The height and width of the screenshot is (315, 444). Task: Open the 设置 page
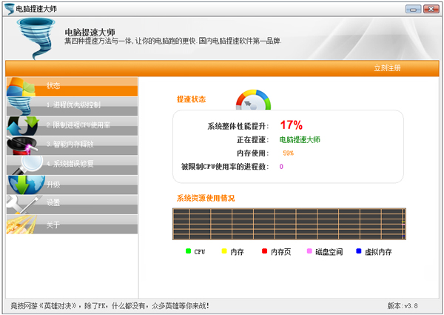[73, 204]
